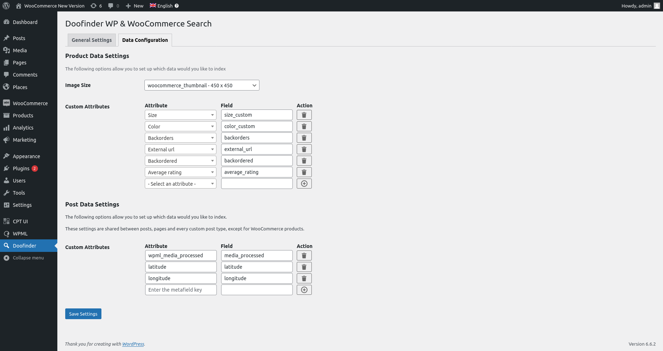Click New in admin bar

tap(134, 6)
